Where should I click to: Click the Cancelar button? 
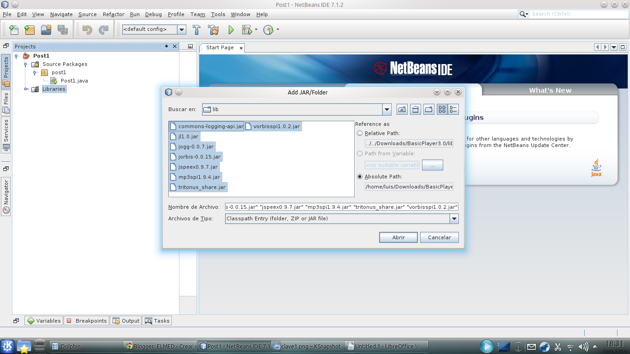[x=439, y=237]
